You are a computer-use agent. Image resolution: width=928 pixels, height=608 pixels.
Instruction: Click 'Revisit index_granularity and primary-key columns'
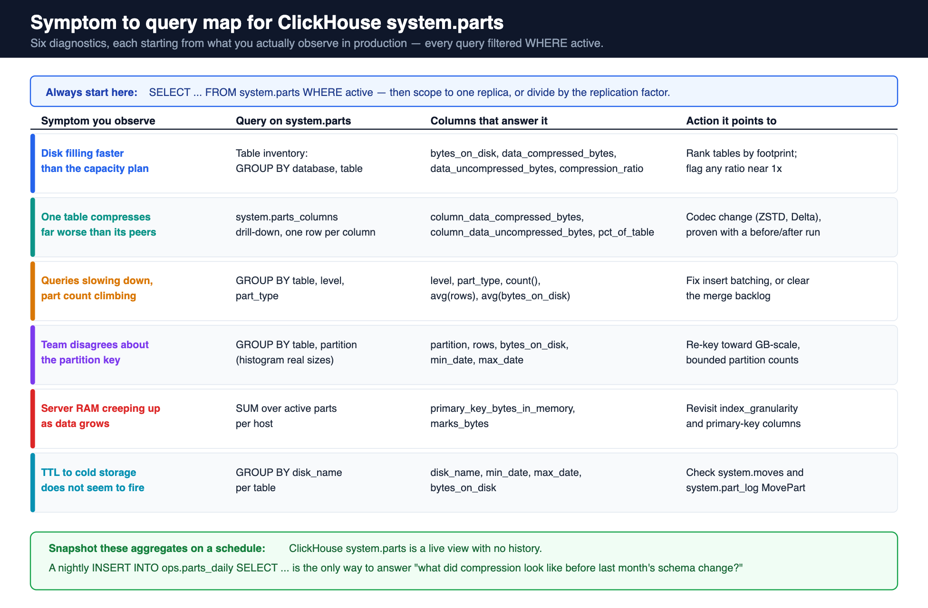click(x=743, y=416)
